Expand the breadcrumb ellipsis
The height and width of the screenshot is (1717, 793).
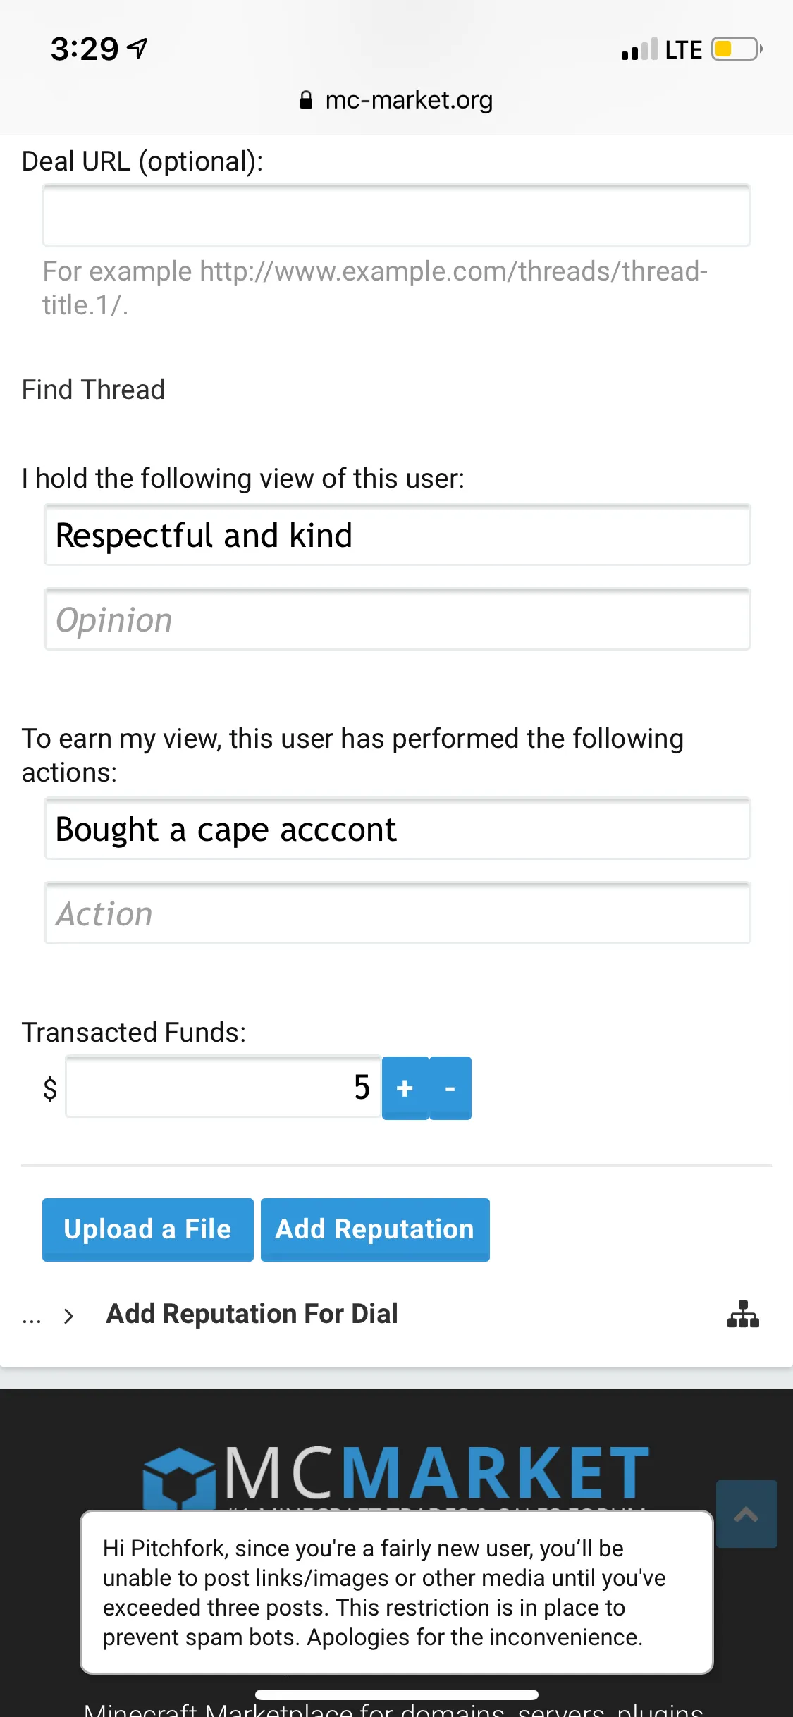coord(32,1317)
